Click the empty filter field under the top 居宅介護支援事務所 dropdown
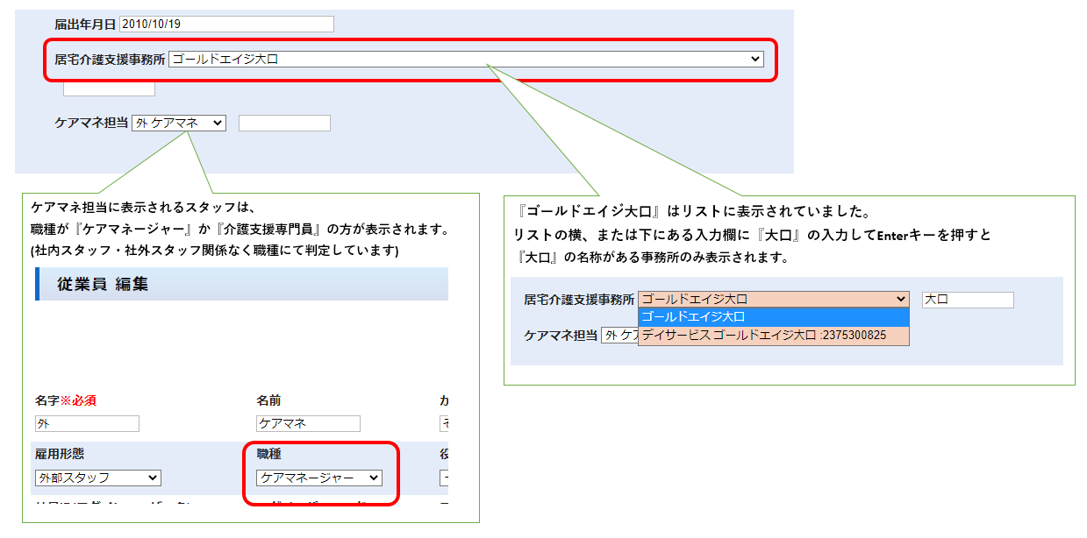The image size is (1087, 538). pyautogui.click(x=109, y=88)
